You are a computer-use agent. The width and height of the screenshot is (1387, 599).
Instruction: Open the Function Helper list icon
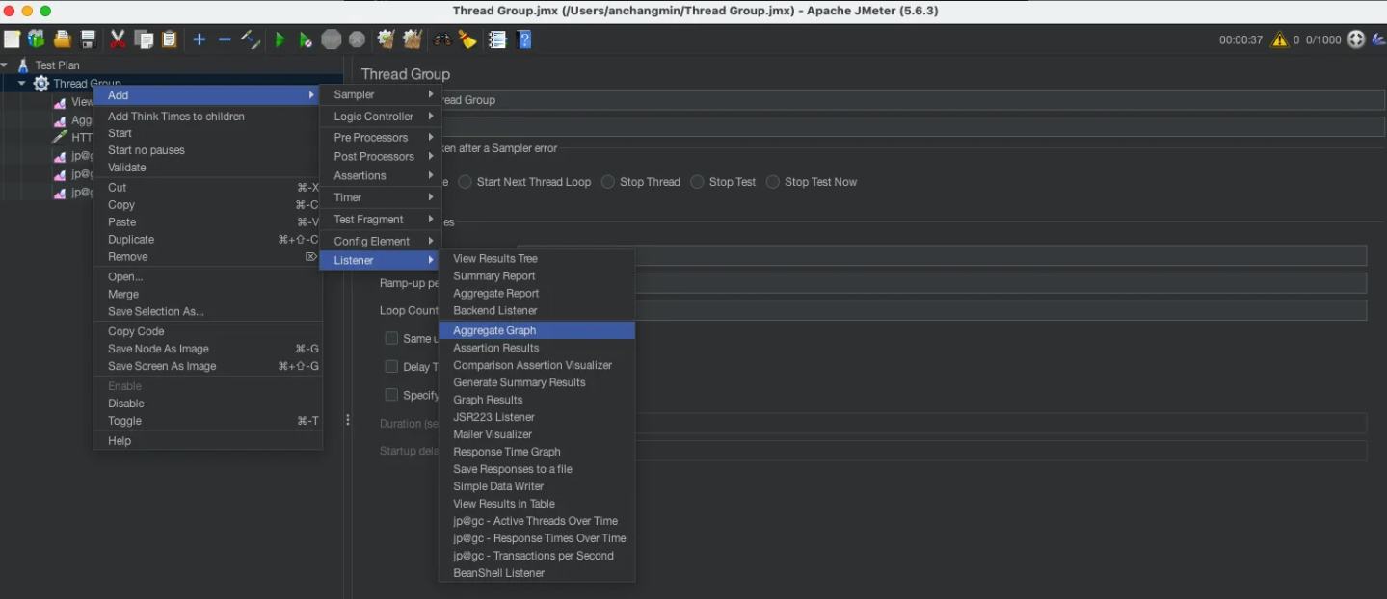pos(497,39)
